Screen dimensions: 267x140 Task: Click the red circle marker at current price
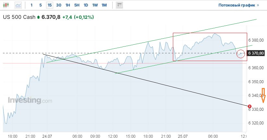[241, 54]
